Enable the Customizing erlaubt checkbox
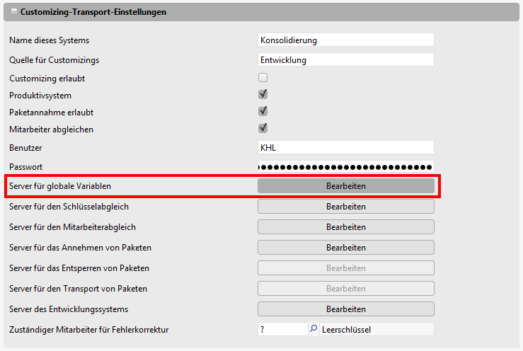Viewport: 523px width, 351px height. pos(263,78)
